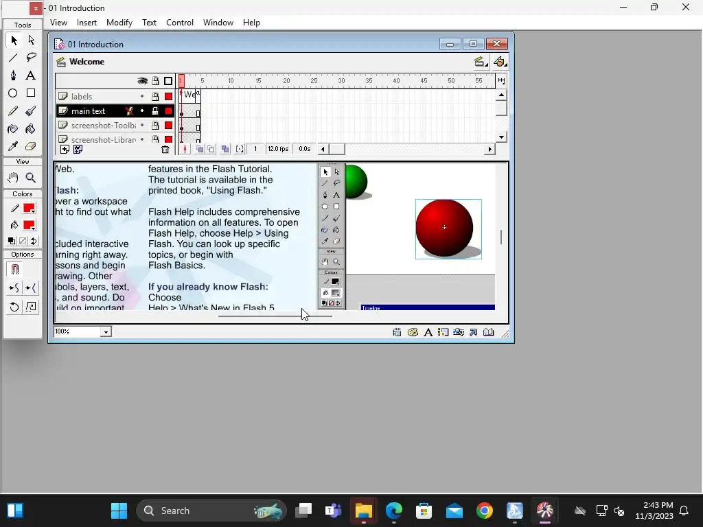The image size is (703, 527).
Task: Toggle Onion Skin Outlines
Action: click(211, 149)
